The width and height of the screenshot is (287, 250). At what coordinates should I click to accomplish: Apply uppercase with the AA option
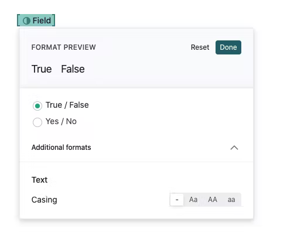[213, 200]
